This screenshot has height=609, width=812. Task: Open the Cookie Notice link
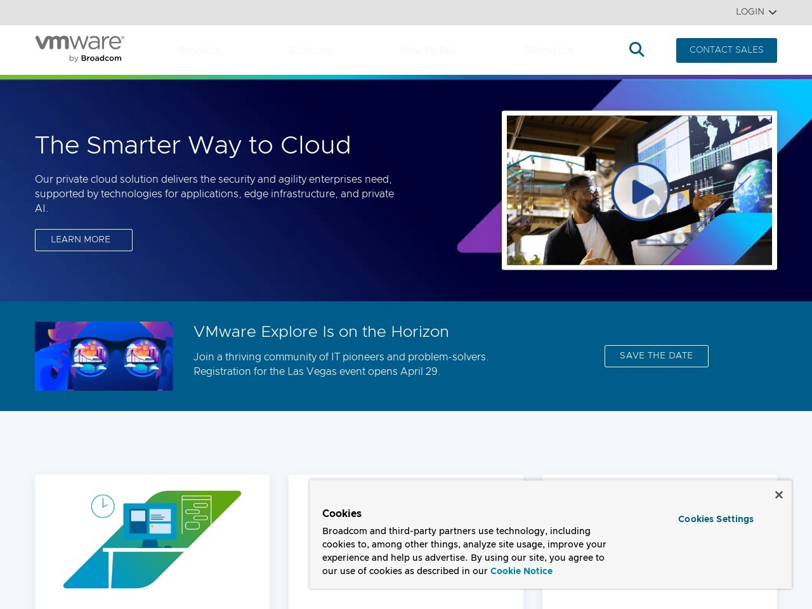(x=521, y=571)
